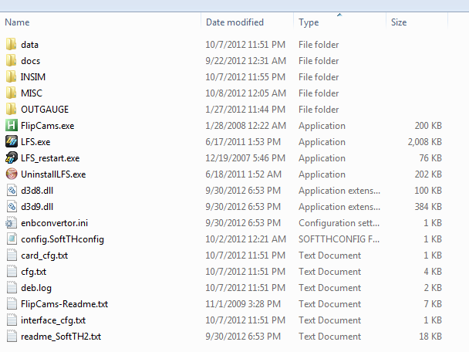
Task: Click date 10/8/2012 12:05 AM of MISC
Action: [x=245, y=93]
